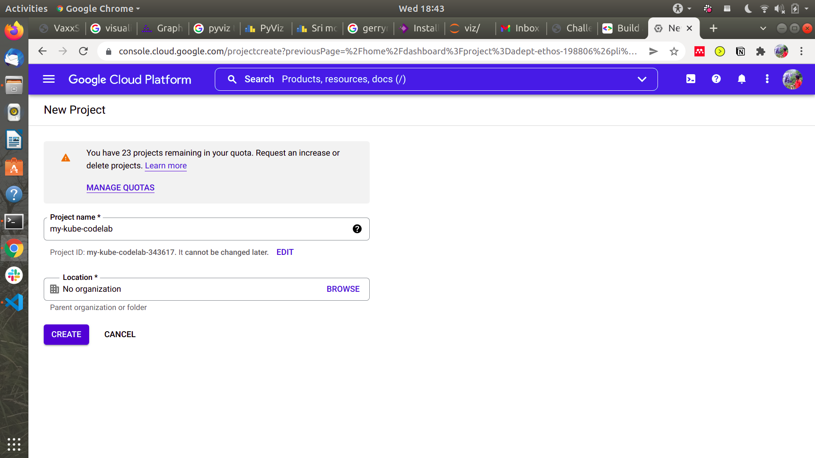Screen dimensions: 815x458
Task: Open the GCP three-dot settings menu
Action: pyautogui.click(x=767, y=79)
